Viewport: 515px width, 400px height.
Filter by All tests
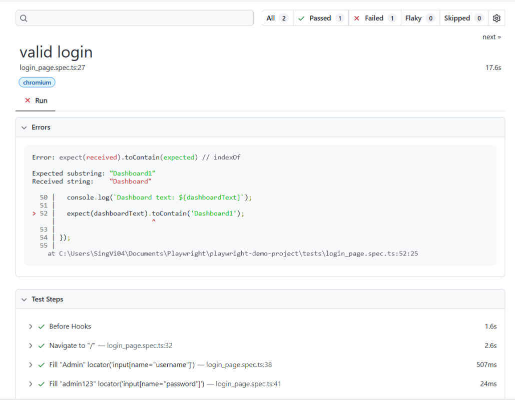click(277, 18)
